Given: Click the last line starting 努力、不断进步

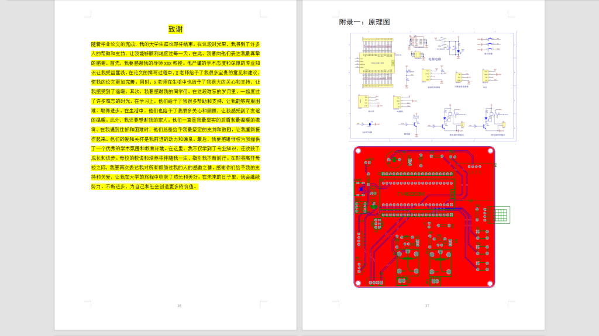Looking at the screenshot, I should coord(144,187).
